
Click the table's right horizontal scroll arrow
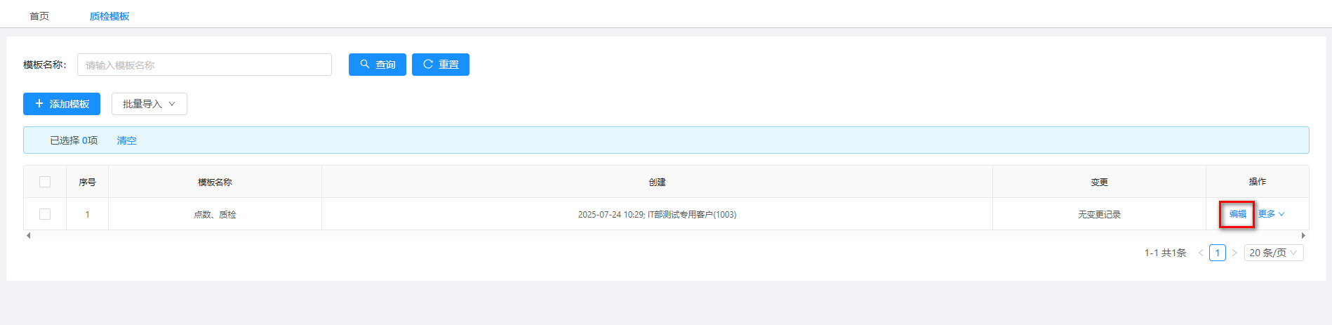pyautogui.click(x=1303, y=236)
